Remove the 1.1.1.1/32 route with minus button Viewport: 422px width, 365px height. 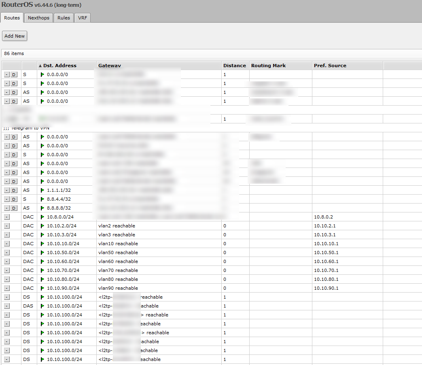click(7, 190)
